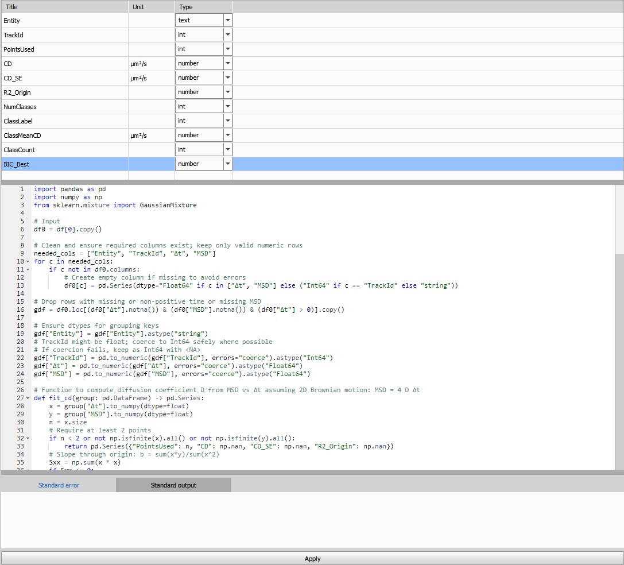Click code line 24 coercing MSD to Float64
The height and width of the screenshot is (565, 624).
pyautogui.click(x=172, y=374)
